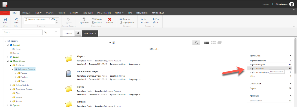Collapse the Media Library tree node
This screenshot has width=297, height=107.
[8, 61]
